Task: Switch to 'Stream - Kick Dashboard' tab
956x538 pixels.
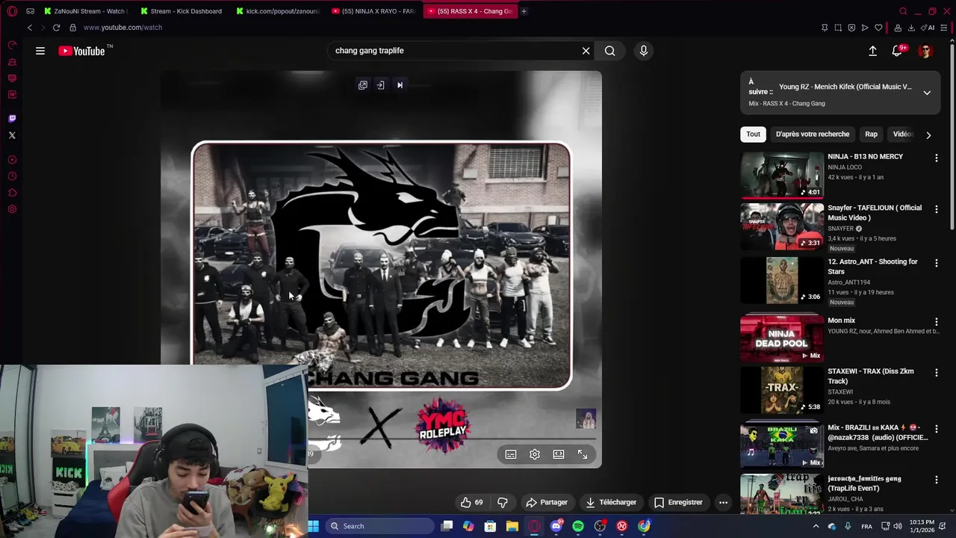Action: click(182, 11)
